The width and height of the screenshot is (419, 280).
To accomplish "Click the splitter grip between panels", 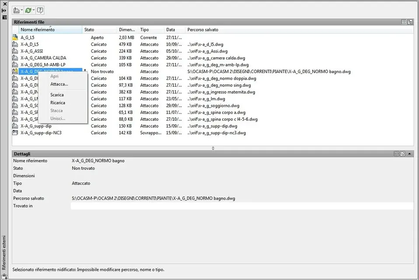I will 213,148.
